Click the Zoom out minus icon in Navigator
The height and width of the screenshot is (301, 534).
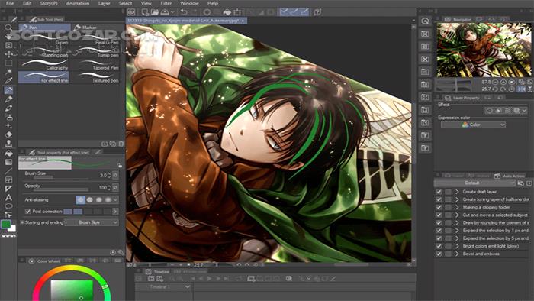tap(495, 83)
